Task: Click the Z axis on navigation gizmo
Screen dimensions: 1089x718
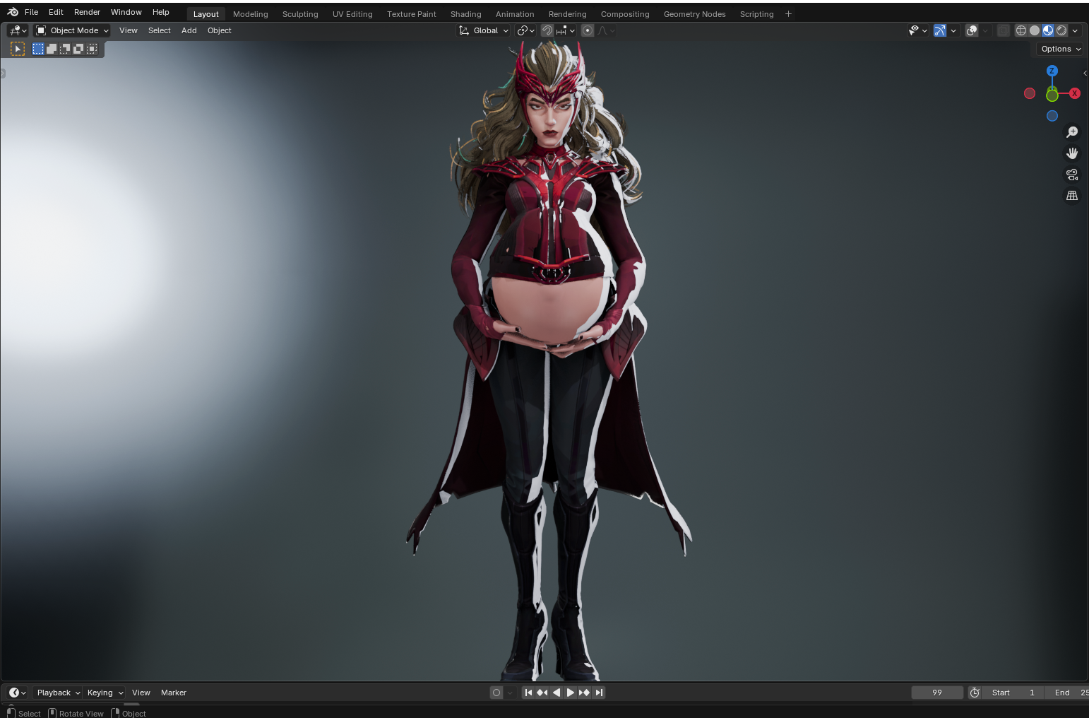Action: click(1052, 71)
